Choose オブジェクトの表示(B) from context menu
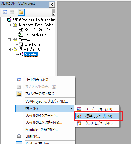This screenshot has width=131, height=144. [x=45, y=87]
